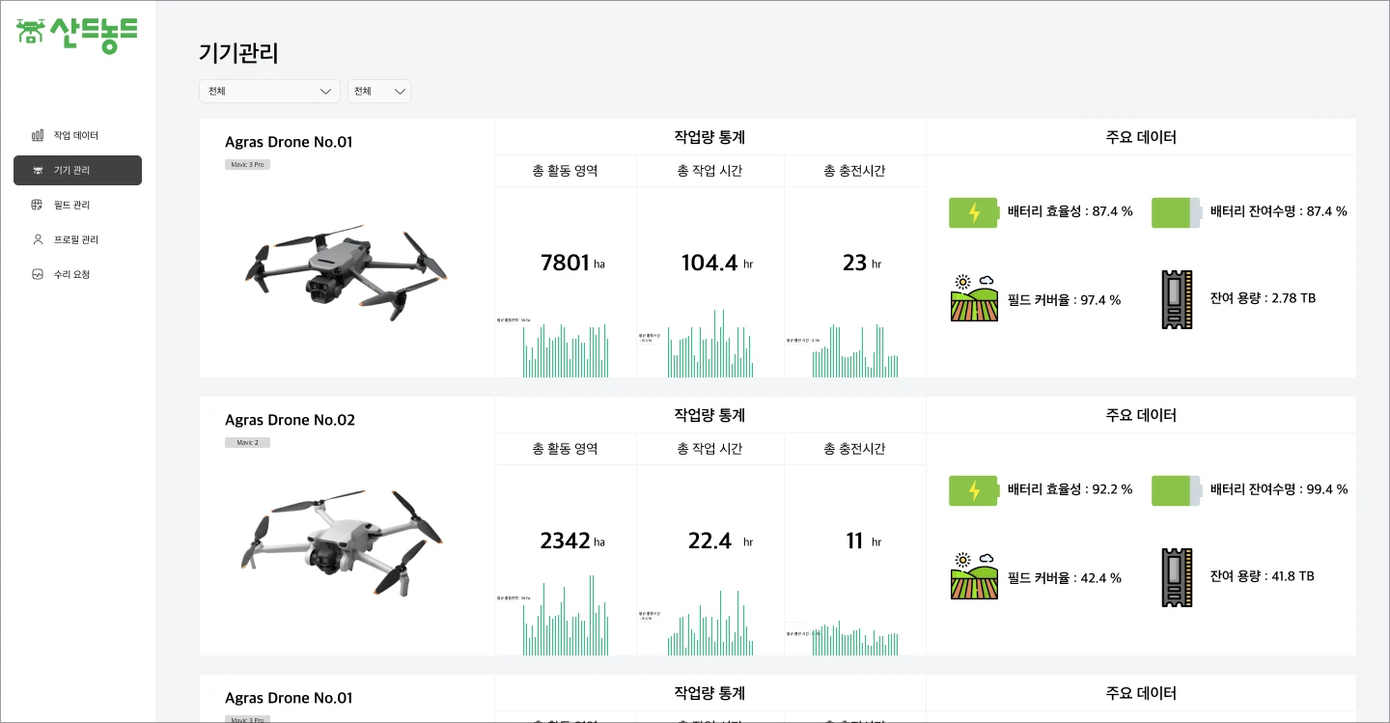Click the battery bolt icon beside 배터리 효율성 : 92.2 %
Image resolution: width=1390 pixels, height=723 pixels.
[x=973, y=490]
